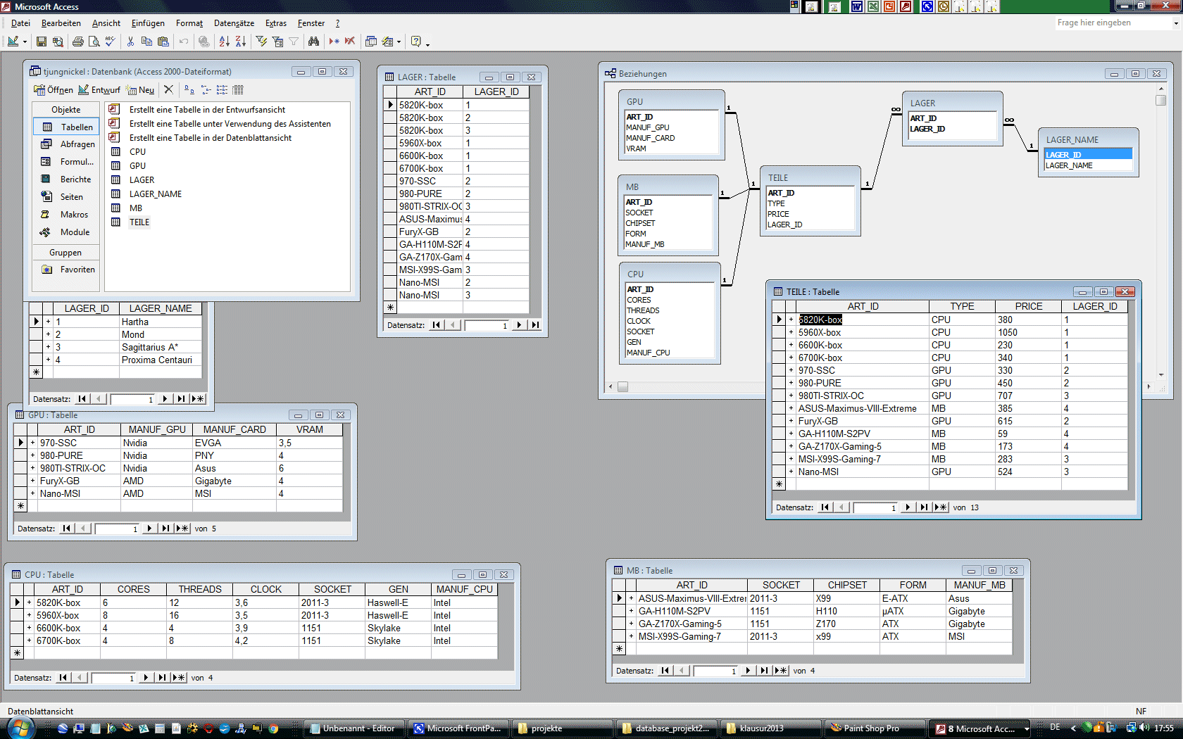Open the Fenster menu

(311, 23)
